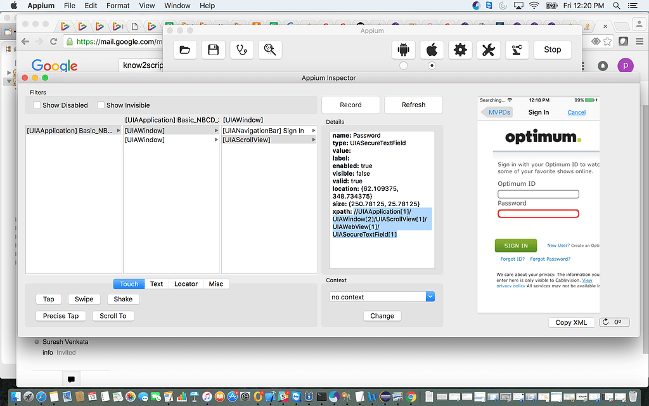Open the robot arm automation icon

point(517,49)
